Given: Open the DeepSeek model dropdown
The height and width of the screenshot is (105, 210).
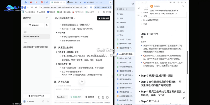Looking at the screenshot, I should 62,97.
